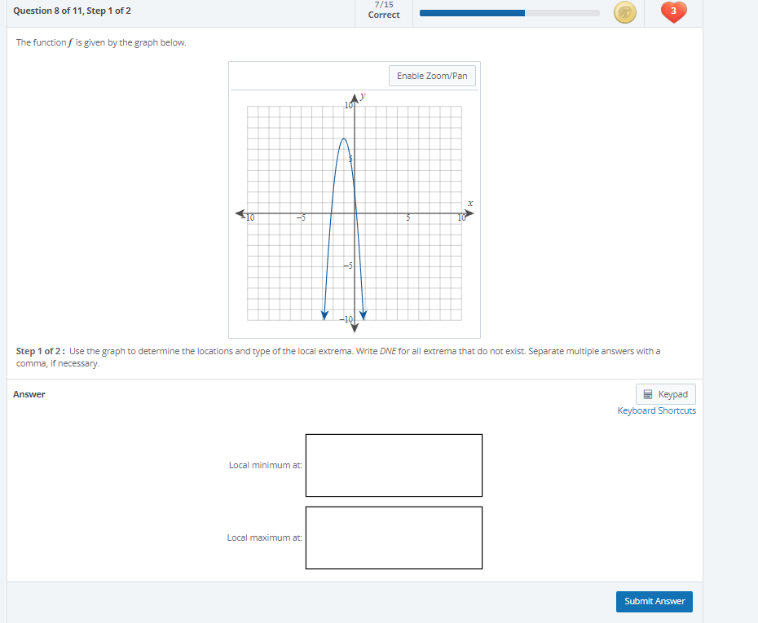Select the Local maximum at label
The height and width of the screenshot is (623, 758).
[x=264, y=537]
